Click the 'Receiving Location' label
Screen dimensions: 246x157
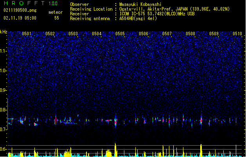coord(91,9)
